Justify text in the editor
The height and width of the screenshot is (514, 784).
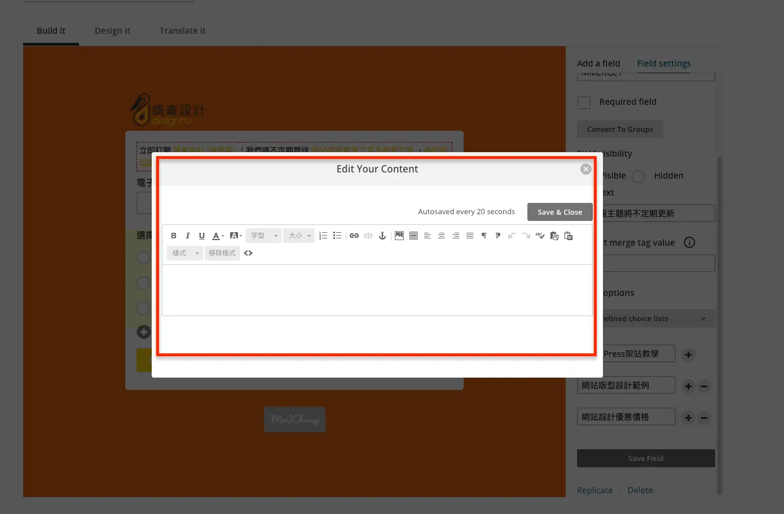pyautogui.click(x=470, y=236)
